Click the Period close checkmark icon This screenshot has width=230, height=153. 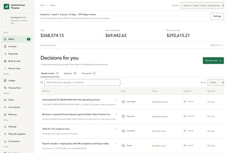click(5, 68)
